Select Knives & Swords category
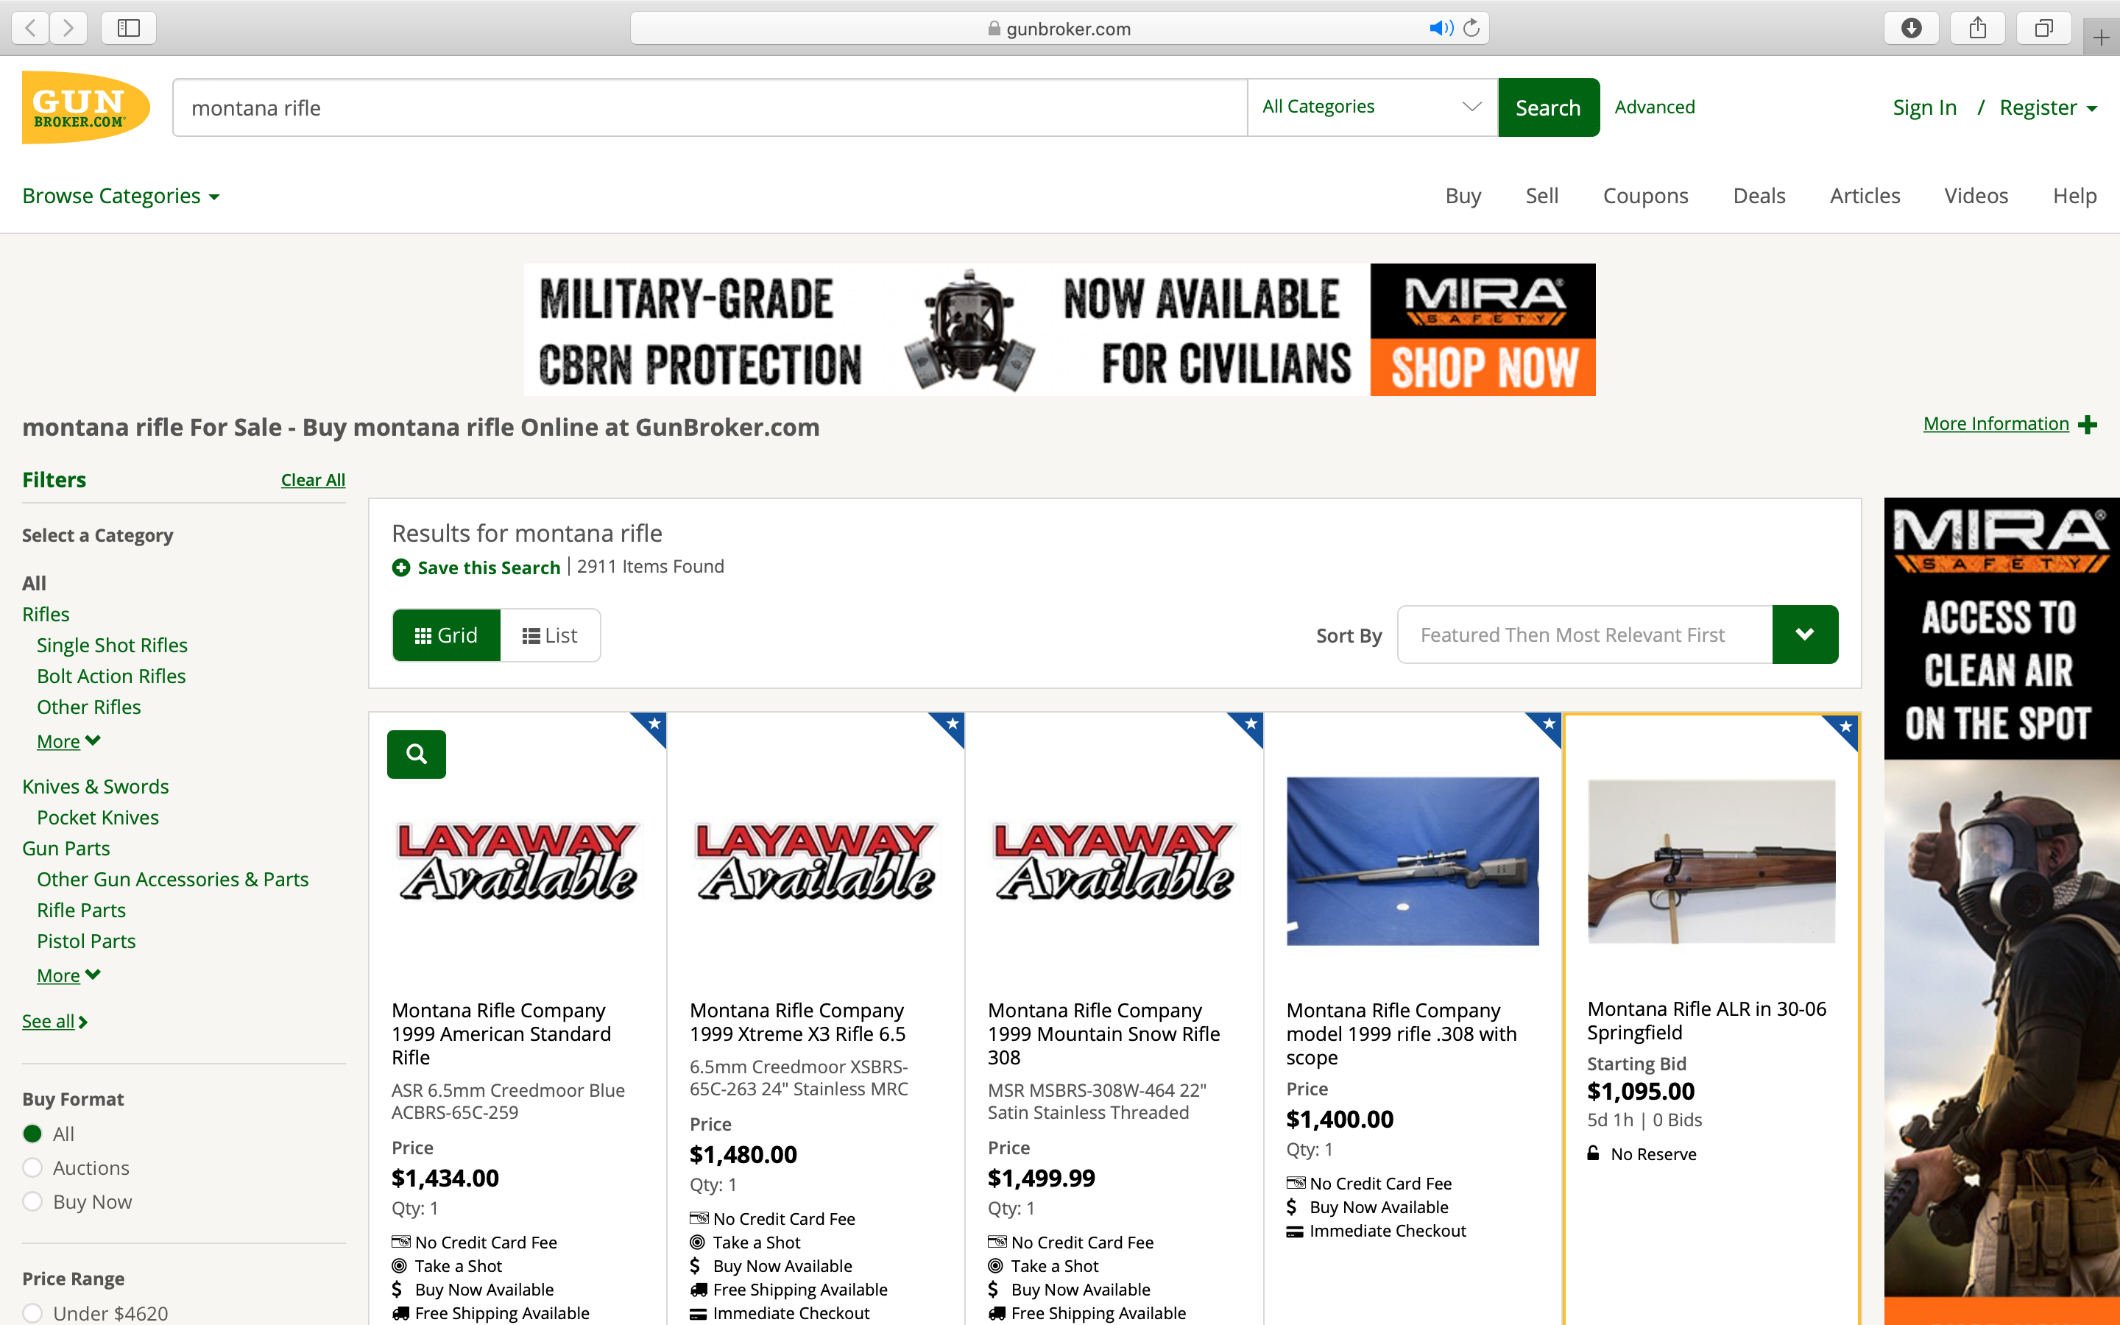 click(x=96, y=786)
